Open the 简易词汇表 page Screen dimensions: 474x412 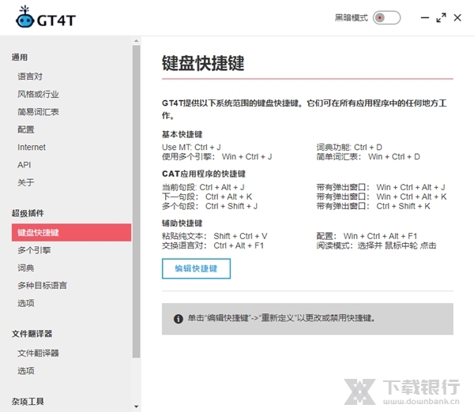(38, 112)
